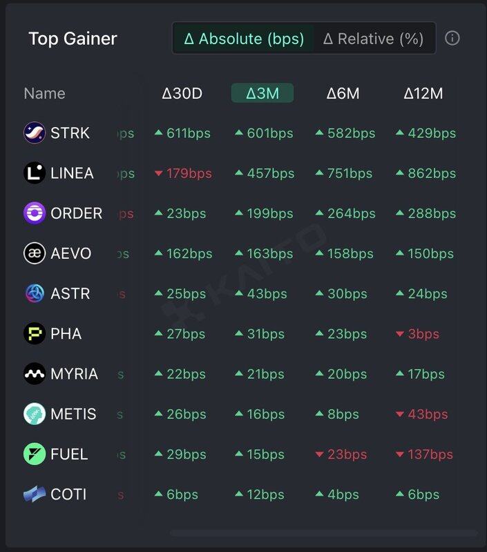487x552 pixels.
Task: Open the info icon next to Relative
Action: (x=452, y=38)
